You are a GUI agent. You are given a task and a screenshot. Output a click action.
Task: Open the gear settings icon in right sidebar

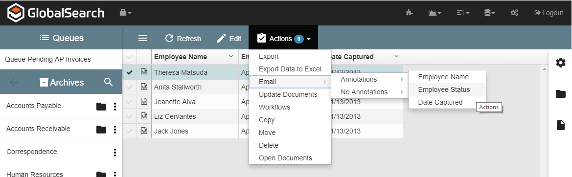point(560,63)
